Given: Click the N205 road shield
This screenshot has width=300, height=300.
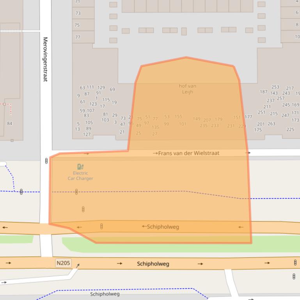Looking at the screenshot, I should coord(63,263).
